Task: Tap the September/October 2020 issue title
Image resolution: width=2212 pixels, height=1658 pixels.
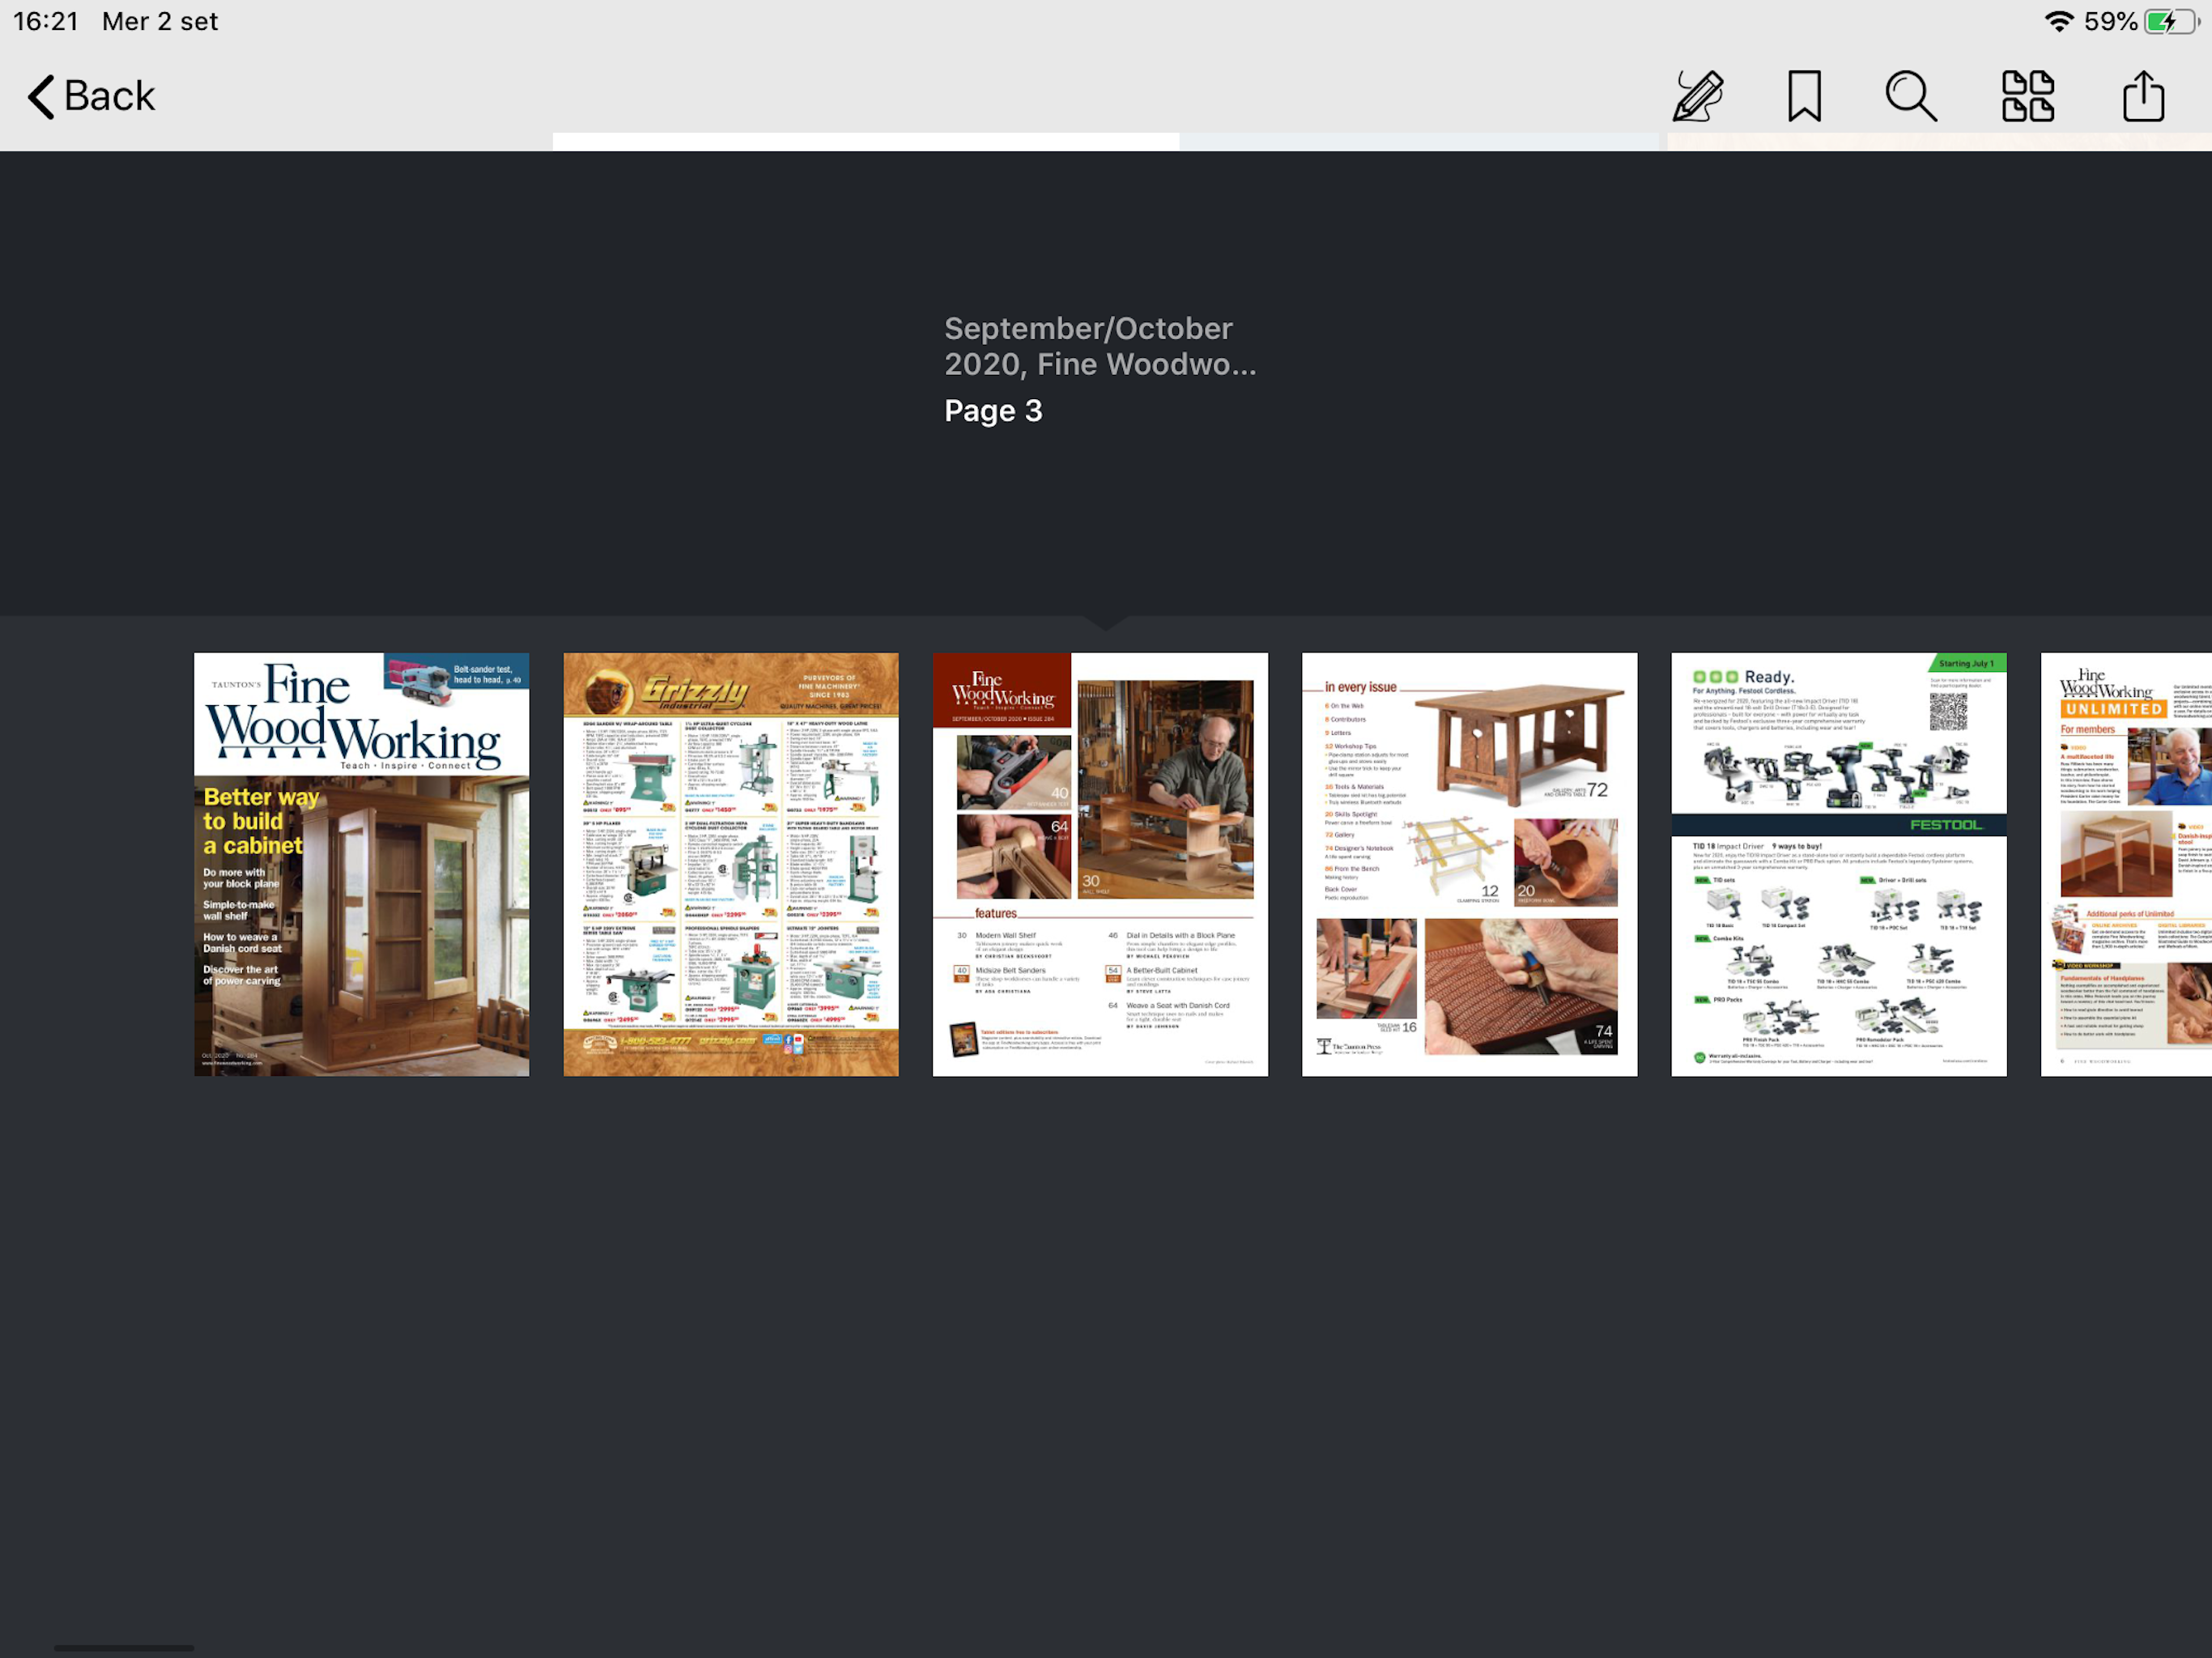Action: [x=1099, y=346]
